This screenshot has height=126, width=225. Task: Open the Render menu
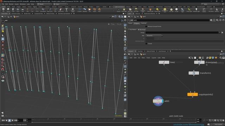11,4
